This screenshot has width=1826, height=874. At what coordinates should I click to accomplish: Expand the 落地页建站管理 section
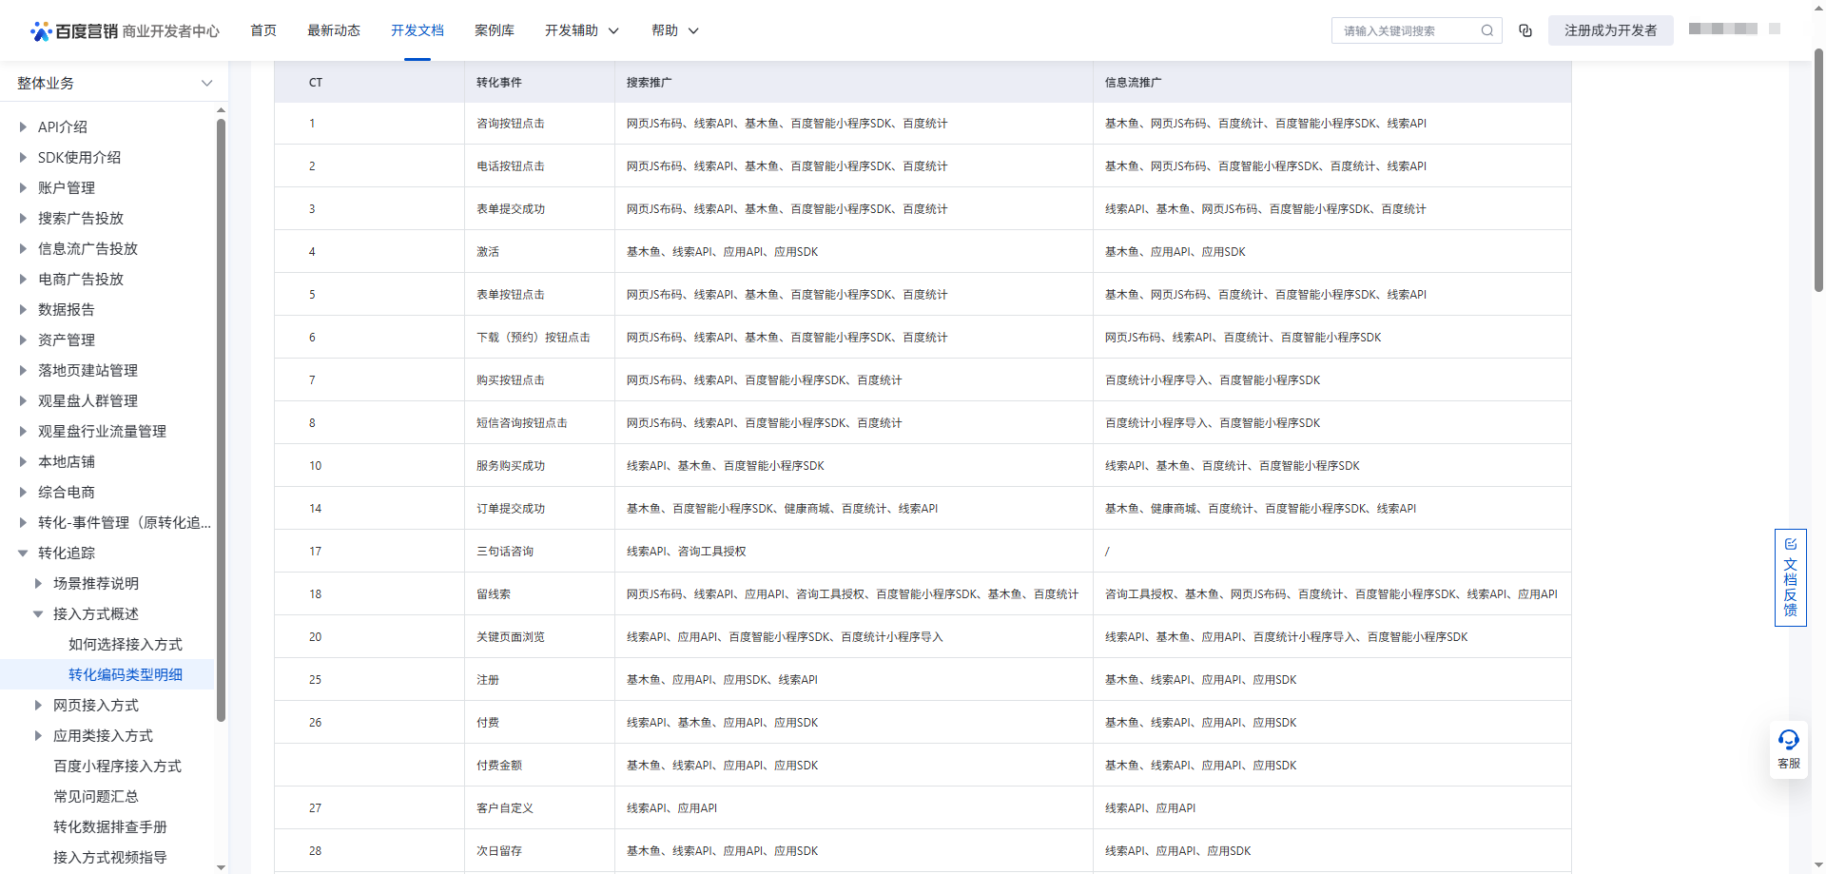tap(23, 370)
